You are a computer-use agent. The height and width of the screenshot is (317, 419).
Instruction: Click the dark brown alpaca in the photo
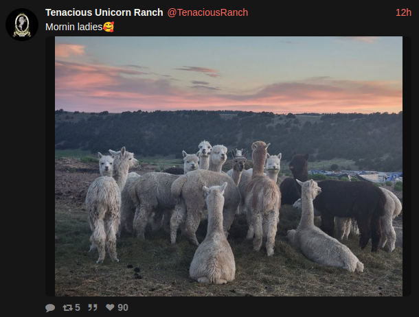click(348, 205)
